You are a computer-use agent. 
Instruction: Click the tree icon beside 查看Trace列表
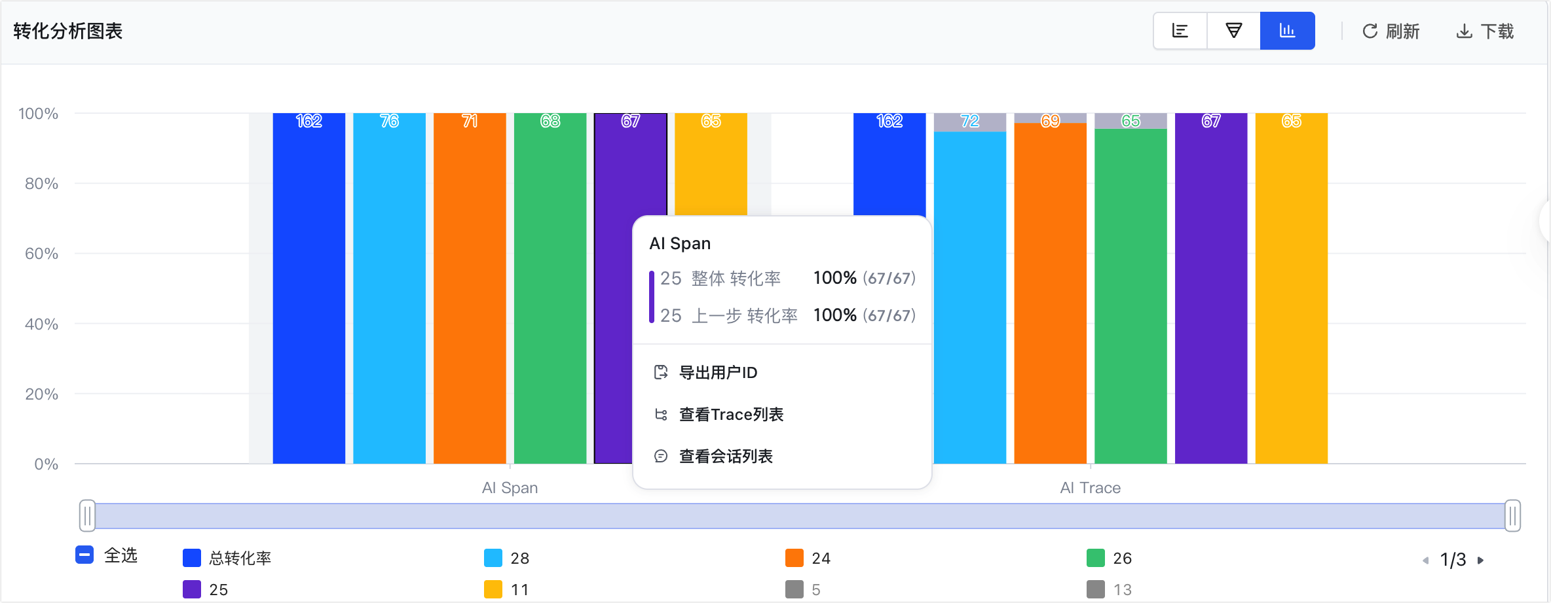pyautogui.click(x=661, y=415)
